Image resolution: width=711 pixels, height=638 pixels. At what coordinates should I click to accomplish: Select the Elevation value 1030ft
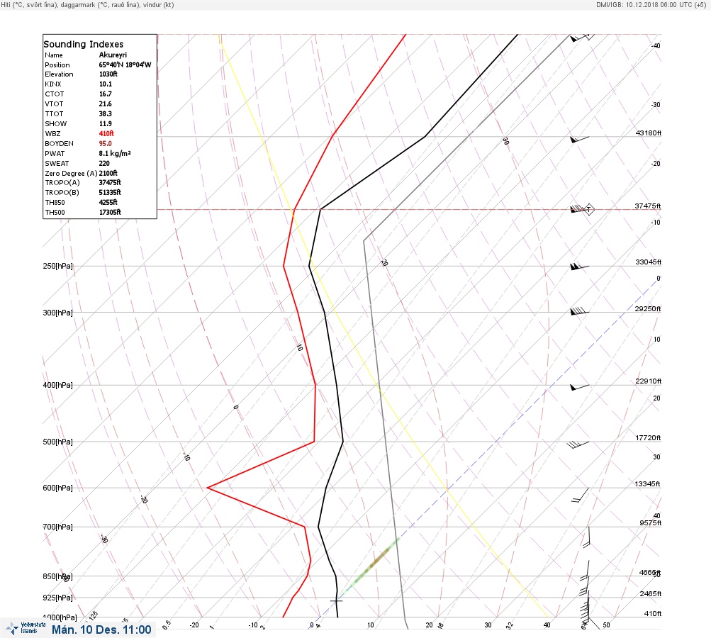pyautogui.click(x=108, y=74)
